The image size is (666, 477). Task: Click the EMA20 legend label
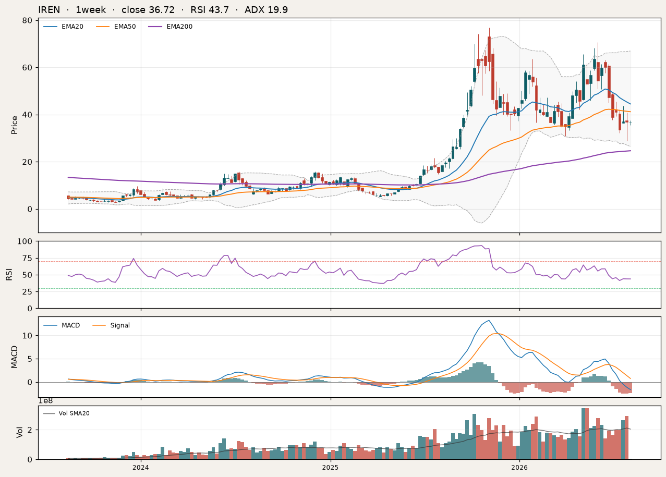coord(72,27)
